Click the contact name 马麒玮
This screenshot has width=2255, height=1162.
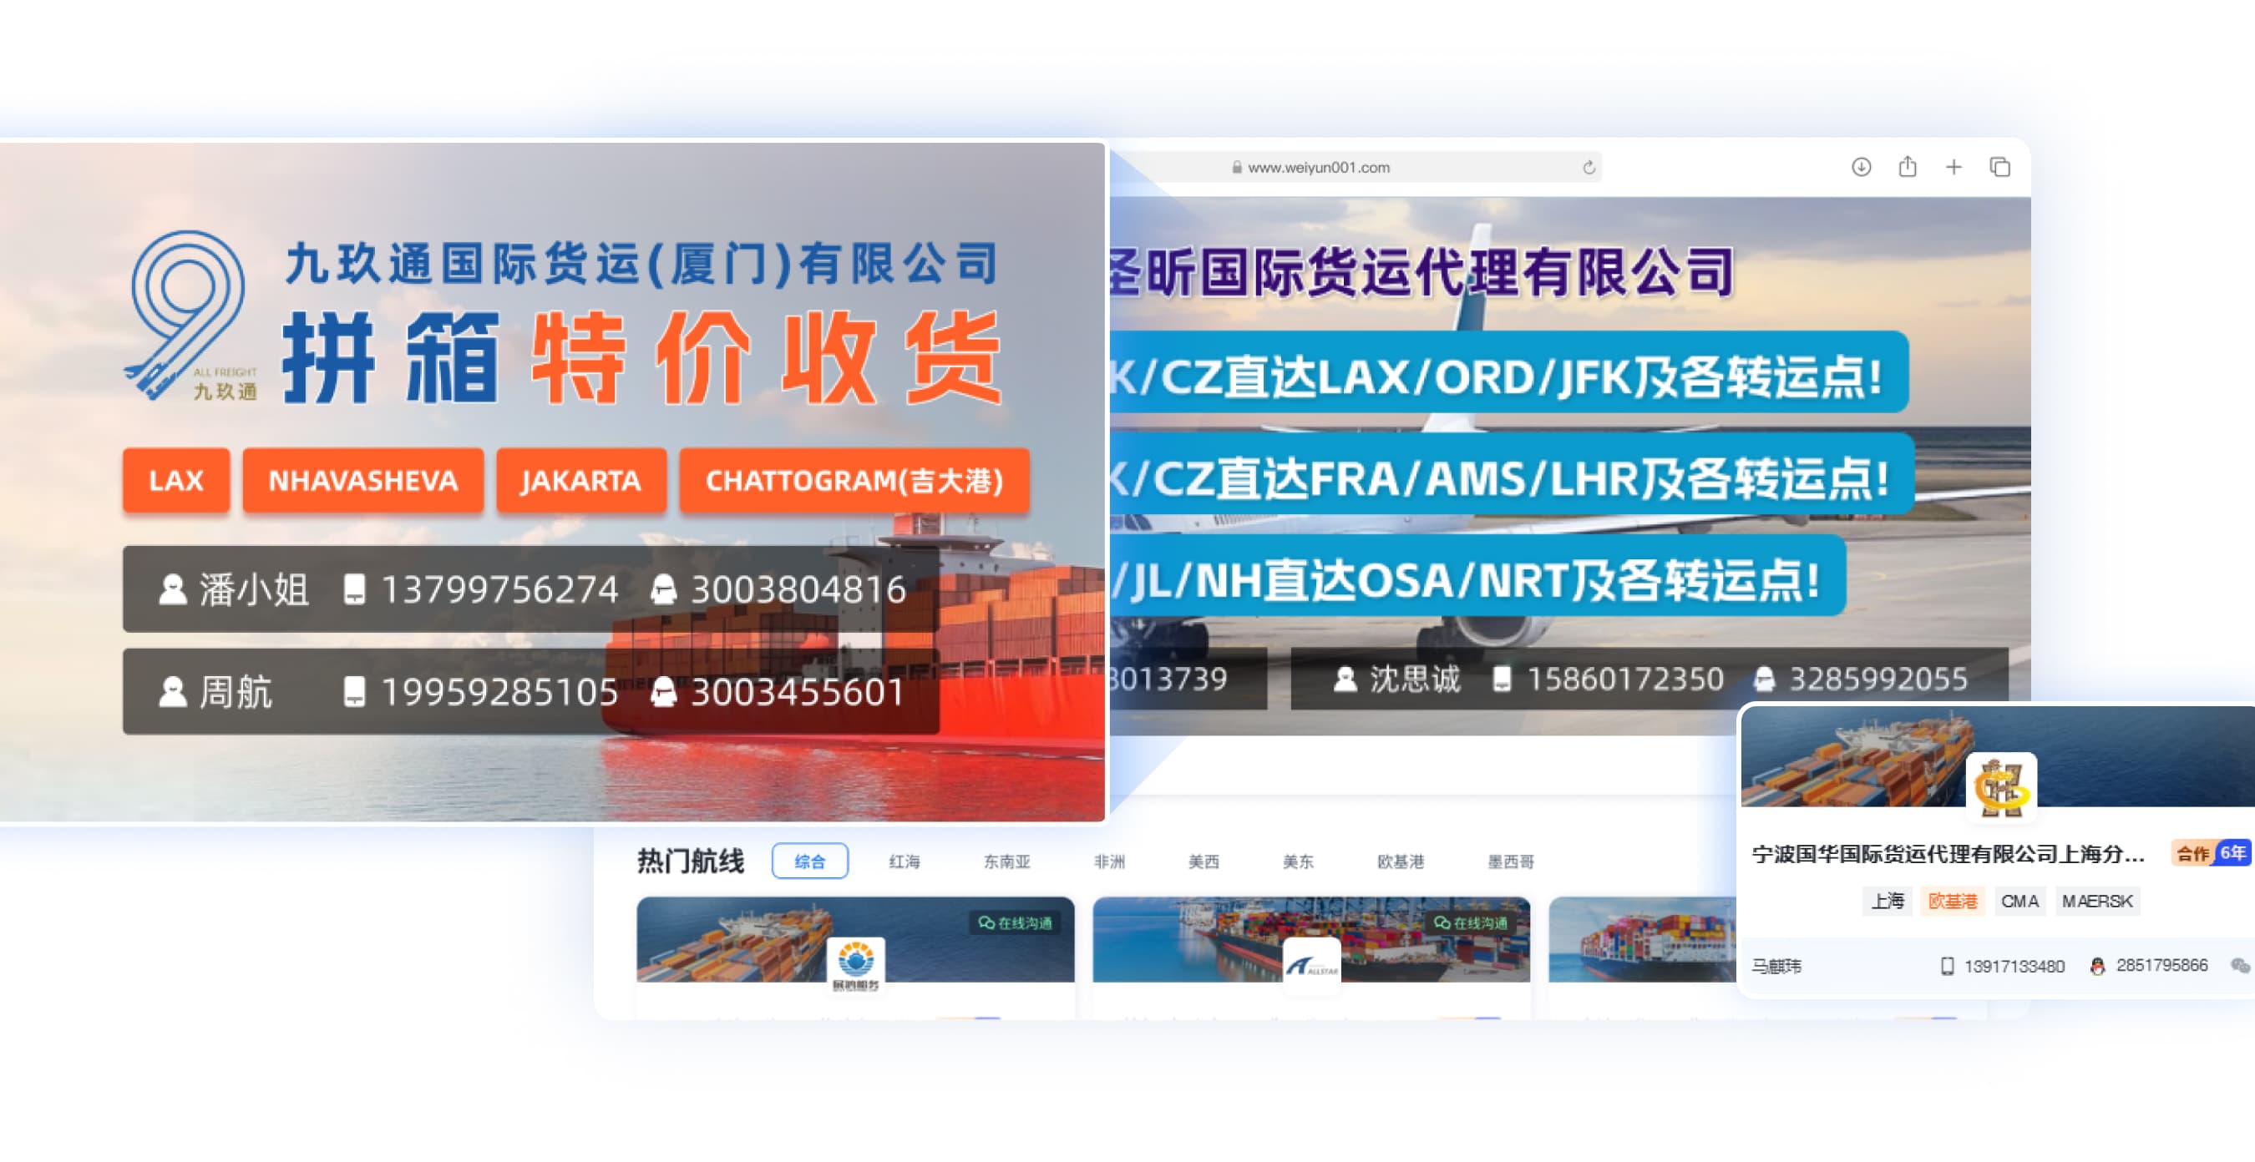(1776, 966)
